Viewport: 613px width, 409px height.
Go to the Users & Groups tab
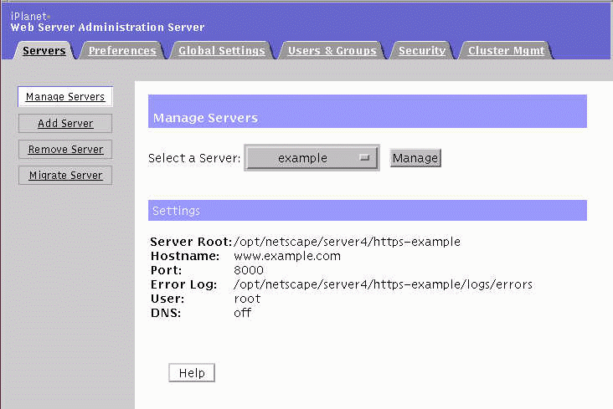[x=332, y=51]
